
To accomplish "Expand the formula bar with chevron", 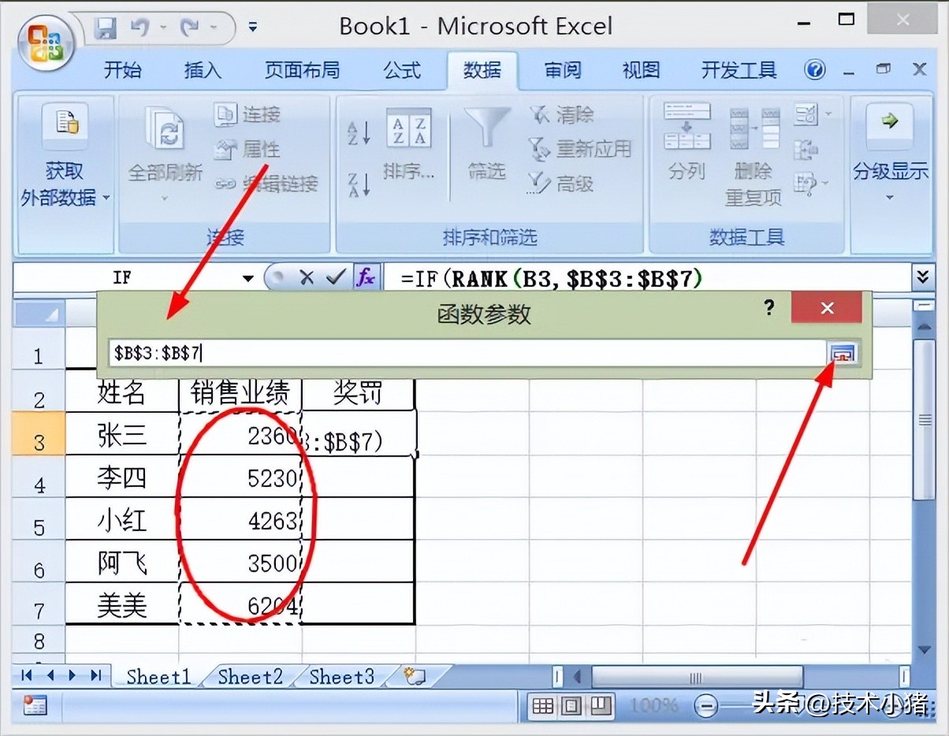I will tap(922, 277).
